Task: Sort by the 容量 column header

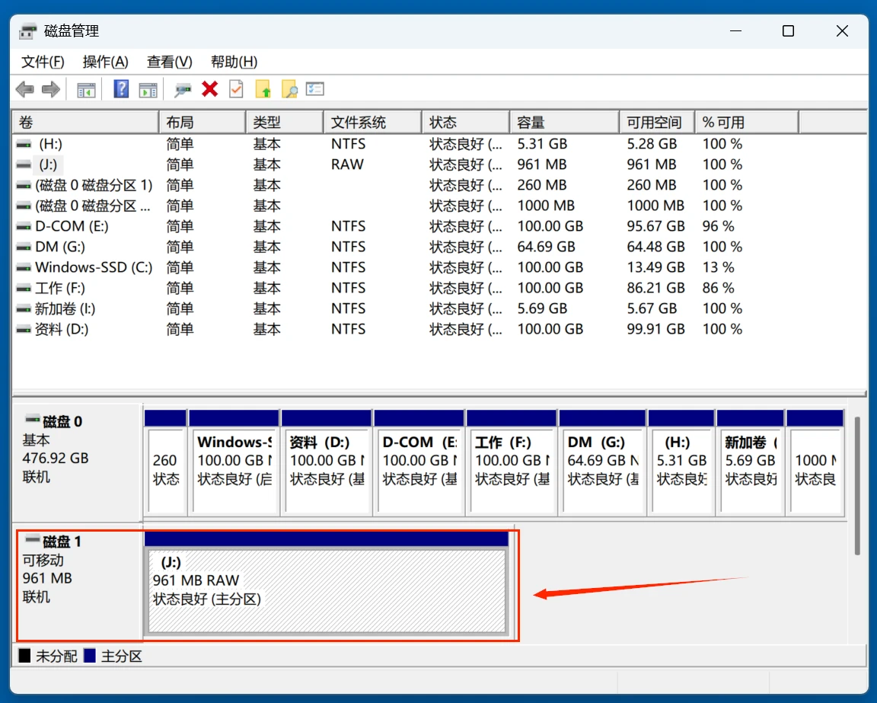Action: click(531, 123)
